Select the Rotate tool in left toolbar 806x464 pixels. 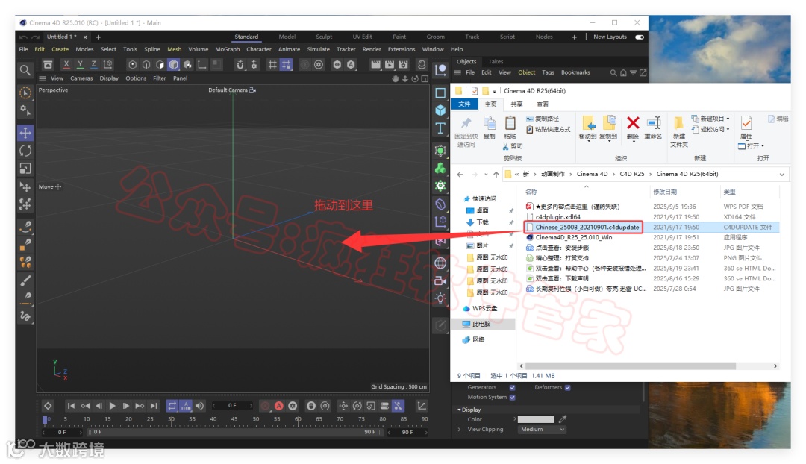click(x=25, y=151)
